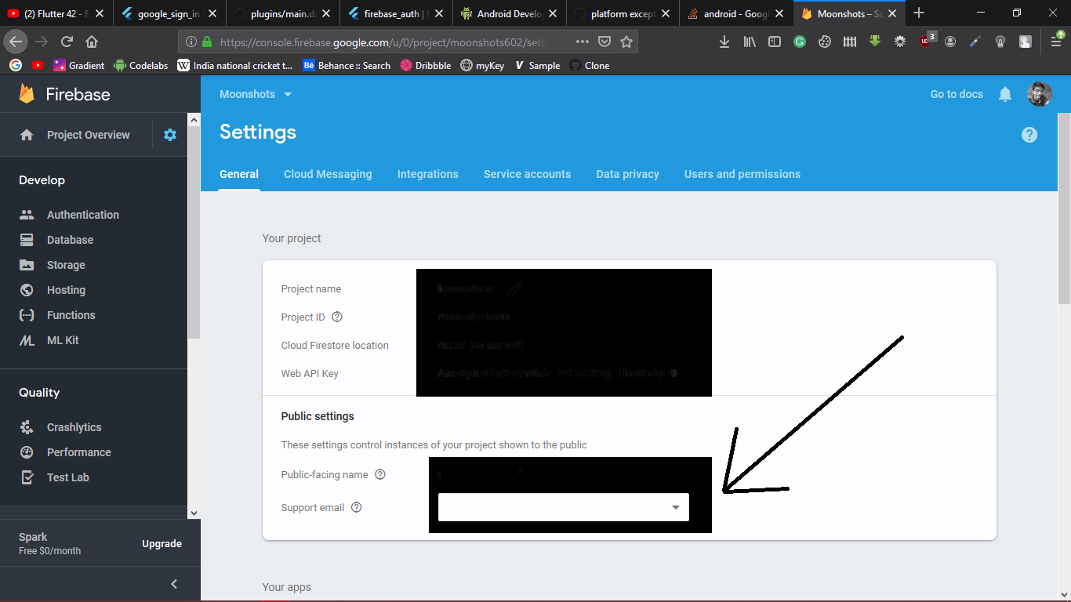The height and width of the screenshot is (602, 1071).
Task: Open notifications bell icon
Action: pos(1005,94)
